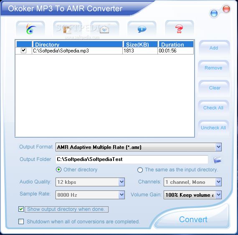Click the Add button

(214, 48)
